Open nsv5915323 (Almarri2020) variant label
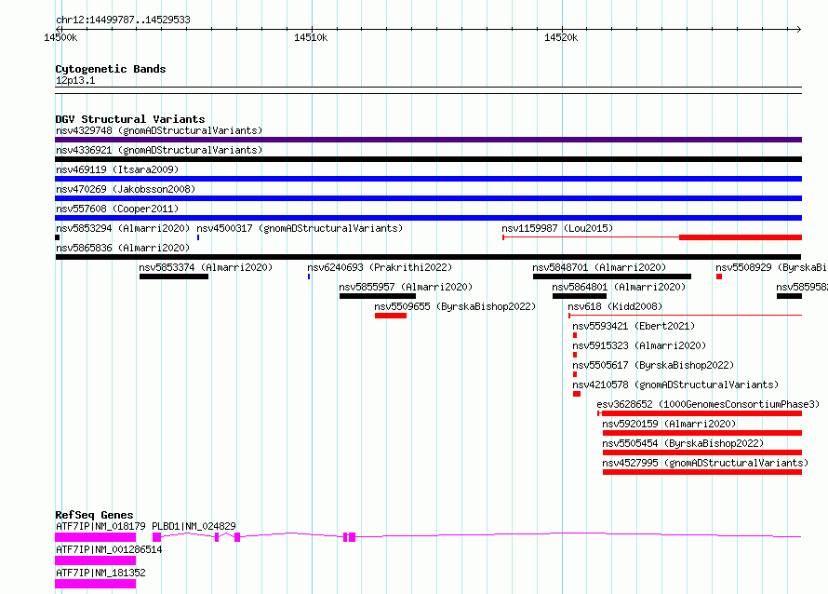The height and width of the screenshot is (594, 828). coord(639,345)
